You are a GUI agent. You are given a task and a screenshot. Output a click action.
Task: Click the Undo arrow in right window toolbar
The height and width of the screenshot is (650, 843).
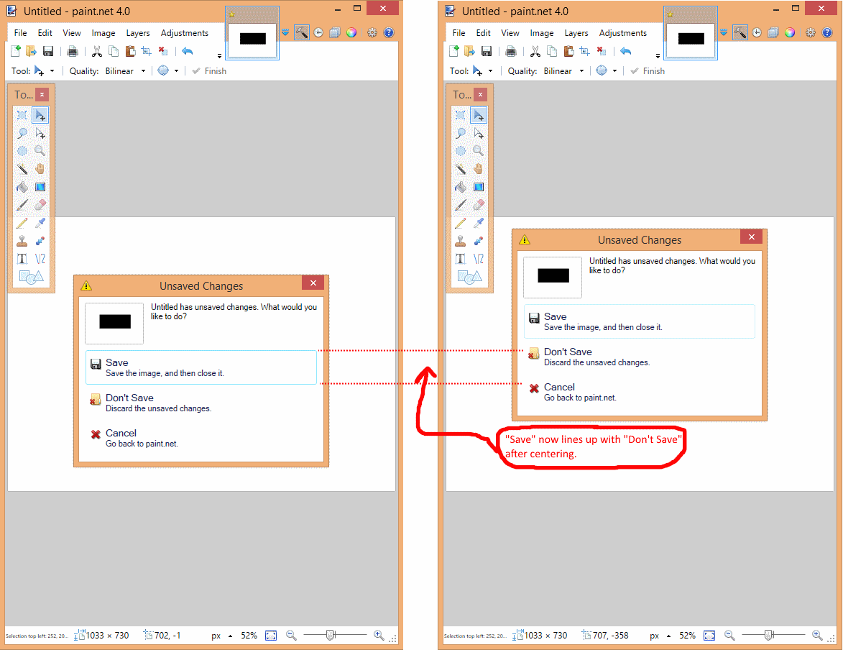626,51
